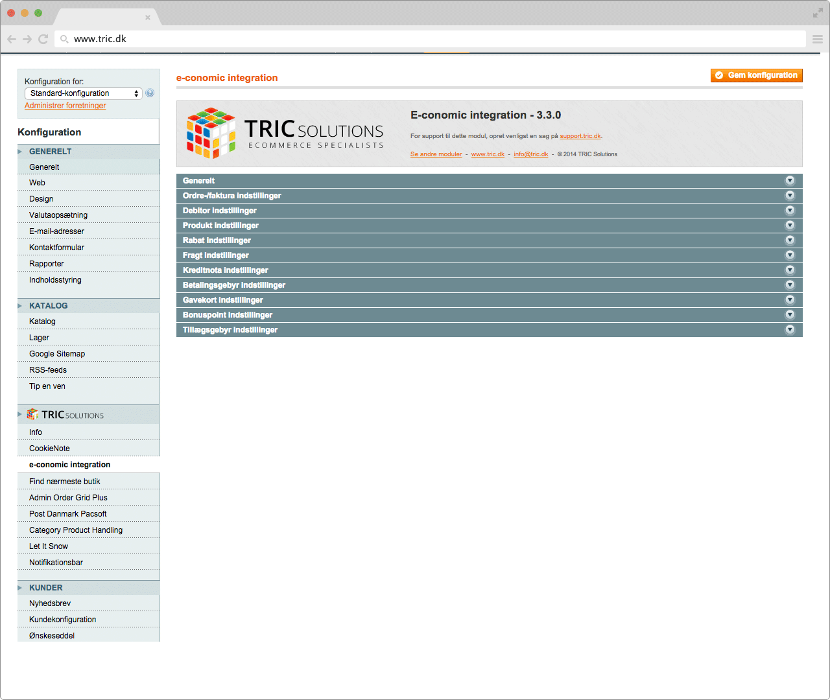Click the info@tric.dk email link
Viewport: 830px width, 700px height.
[x=531, y=154]
